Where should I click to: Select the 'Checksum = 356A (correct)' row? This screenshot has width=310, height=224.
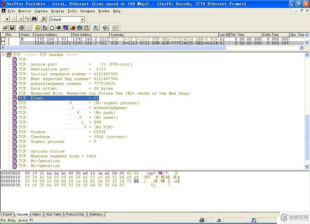73,137
